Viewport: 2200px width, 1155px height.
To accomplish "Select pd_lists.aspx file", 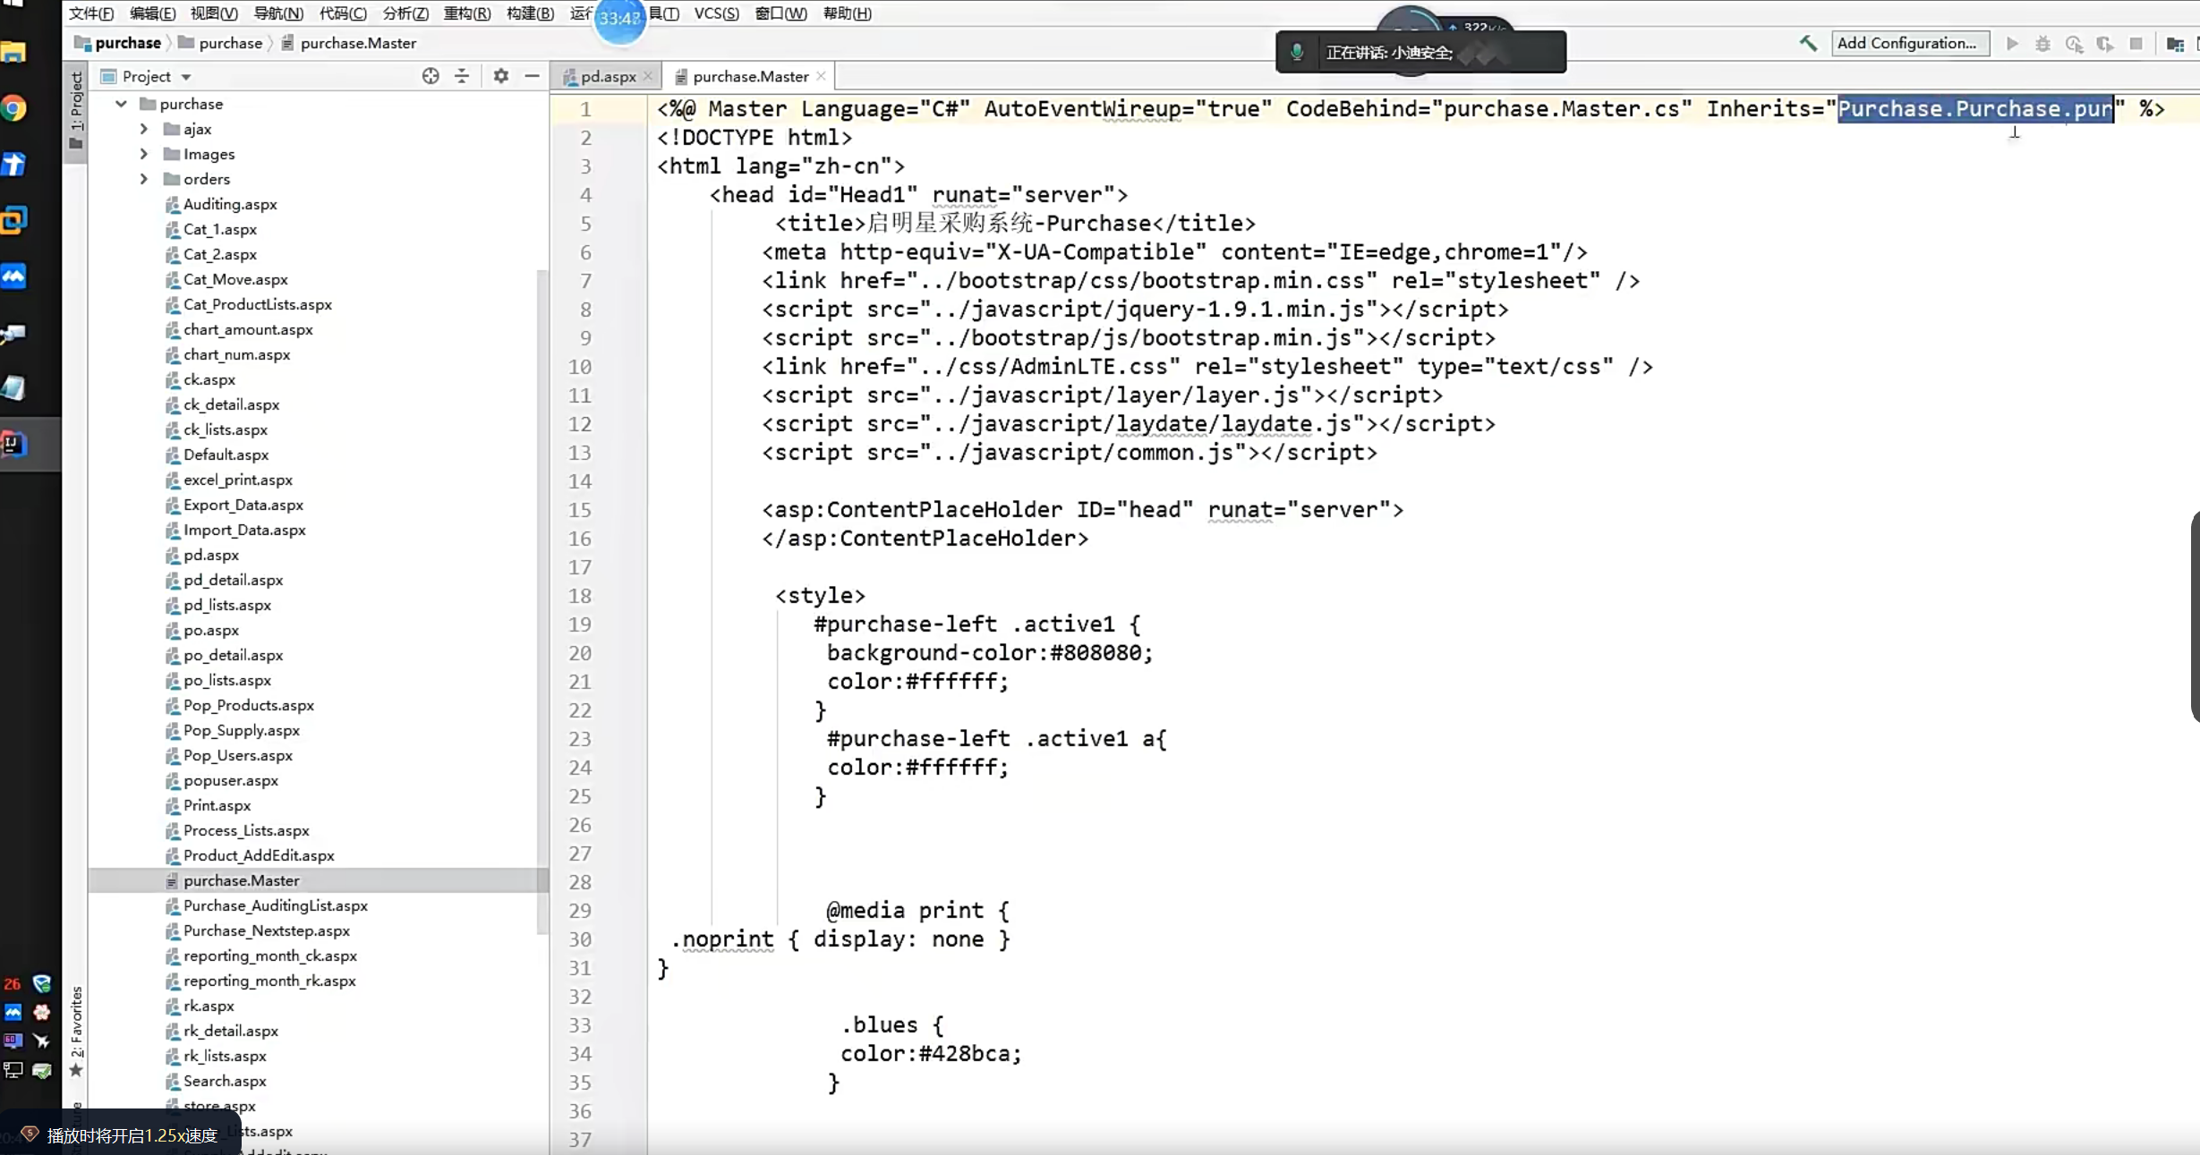I will point(227,605).
